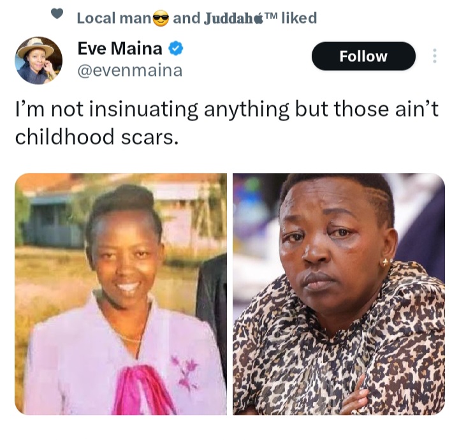The height and width of the screenshot is (442, 459).
Task: Click the word 'liked' in header
Action: (299, 18)
